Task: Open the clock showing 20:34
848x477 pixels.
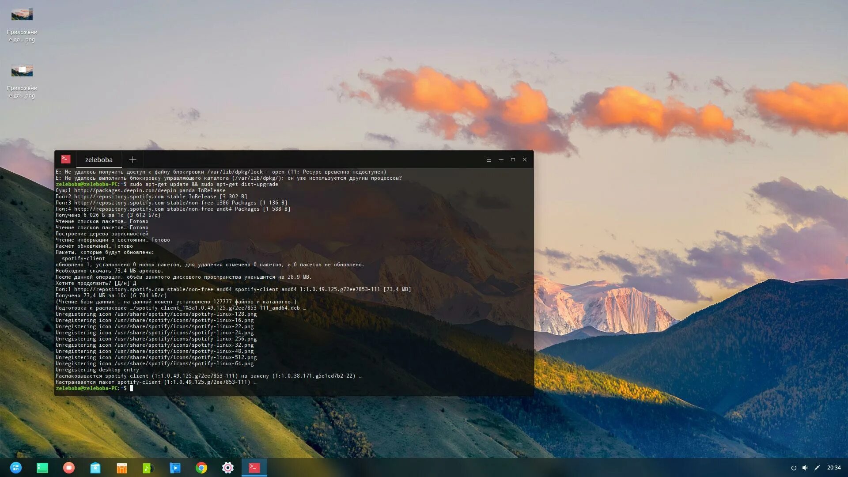Action: click(x=834, y=468)
